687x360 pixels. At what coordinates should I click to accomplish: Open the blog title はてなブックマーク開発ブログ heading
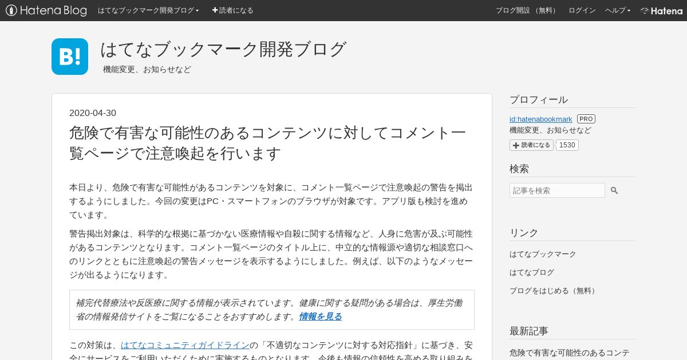pyautogui.click(x=223, y=49)
